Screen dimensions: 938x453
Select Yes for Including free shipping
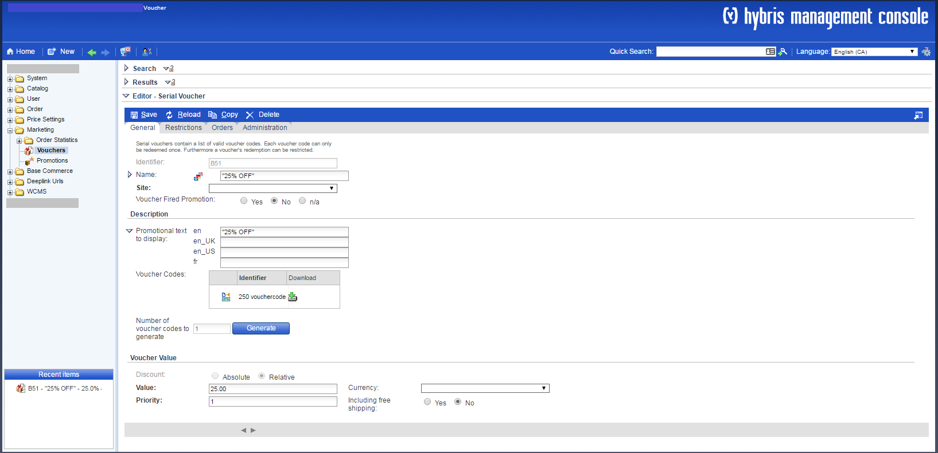pyautogui.click(x=427, y=402)
